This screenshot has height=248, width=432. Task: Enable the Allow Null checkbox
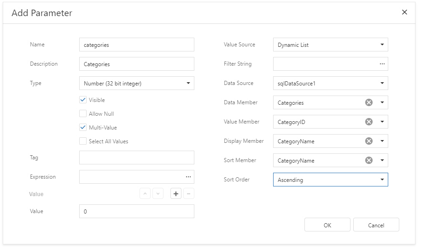point(82,113)
